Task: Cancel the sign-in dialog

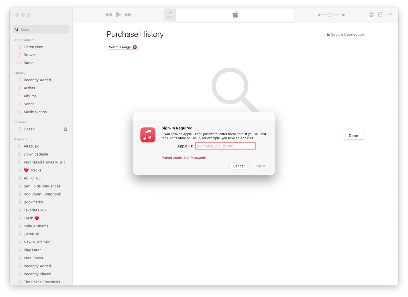Action: (x=238, y=166)
